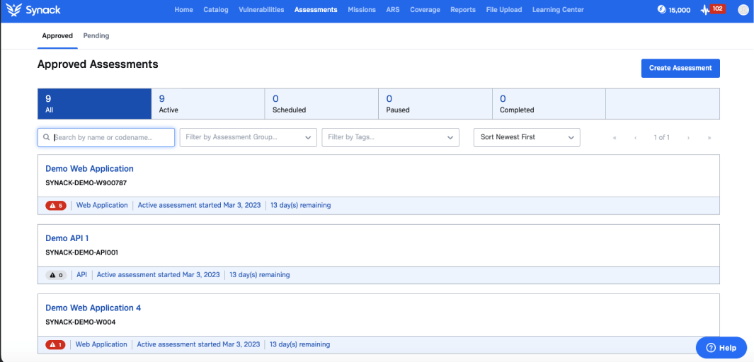Open the Reports menu
Image resolution: width=754 pixels, height=362 pixels.
click(x=463, y=10)
